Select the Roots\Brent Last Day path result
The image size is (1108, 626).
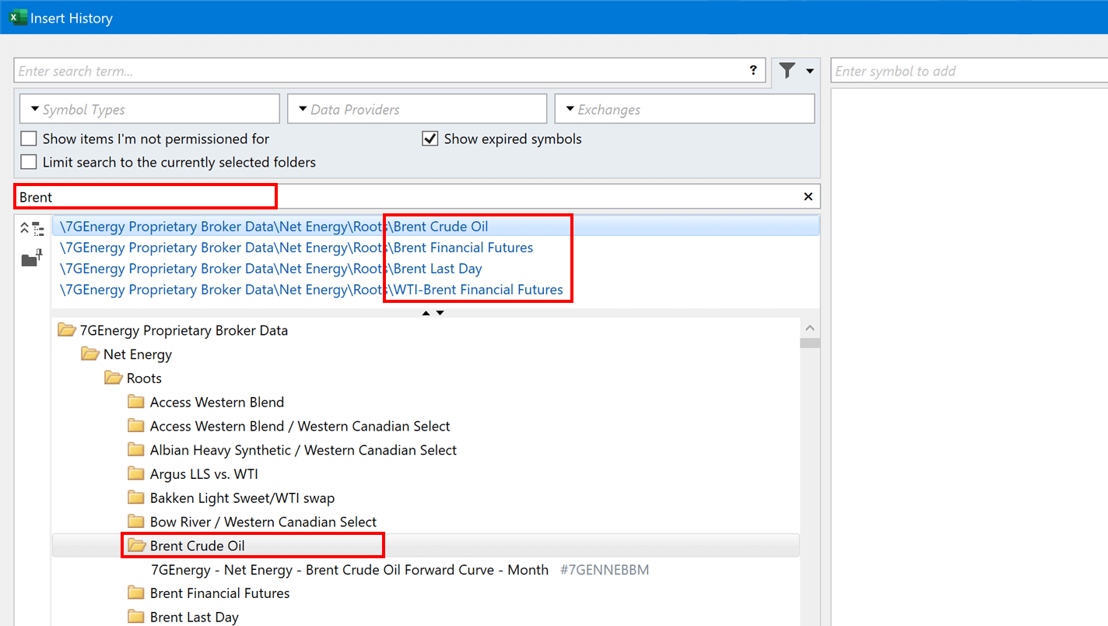coord(271,269)
